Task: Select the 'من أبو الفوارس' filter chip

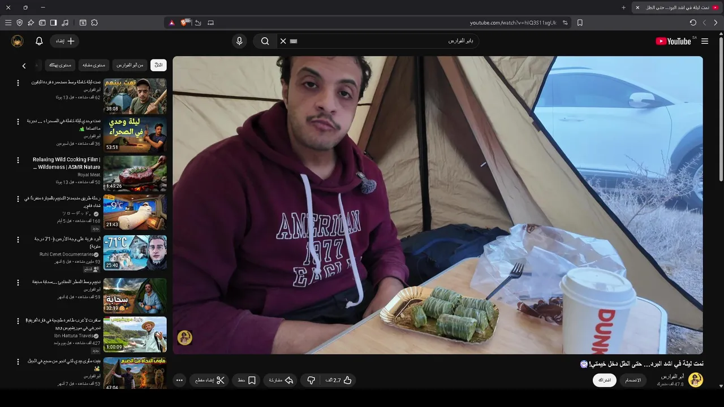Action: click(130, 65)
